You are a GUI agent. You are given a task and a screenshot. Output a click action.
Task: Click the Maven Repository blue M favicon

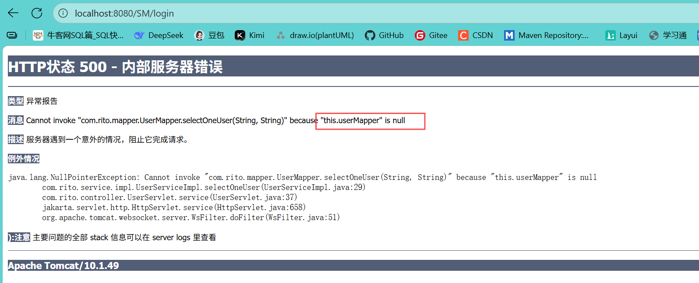pyautogui.click(x=509, y=35)
